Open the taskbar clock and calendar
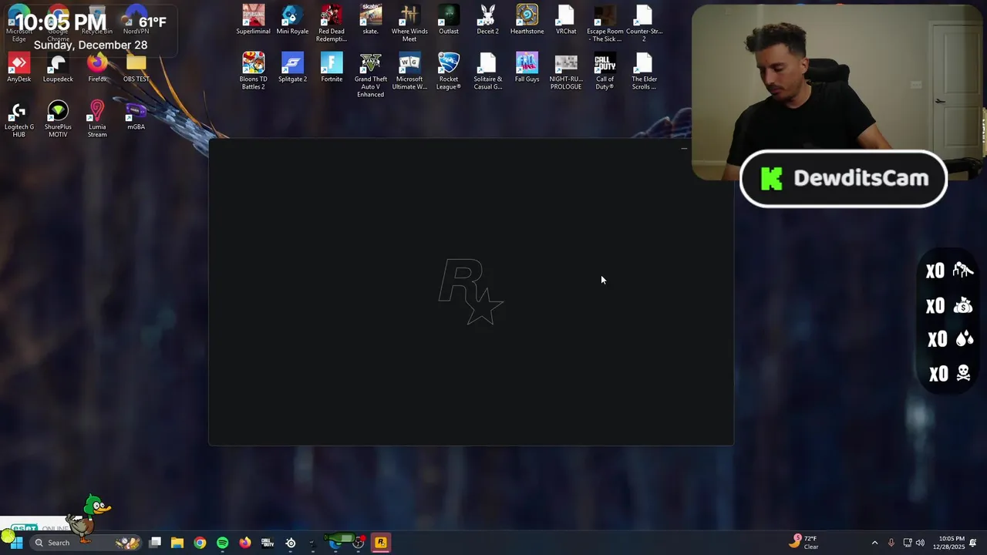The image size is (987, 555). [x=951, y=542]
